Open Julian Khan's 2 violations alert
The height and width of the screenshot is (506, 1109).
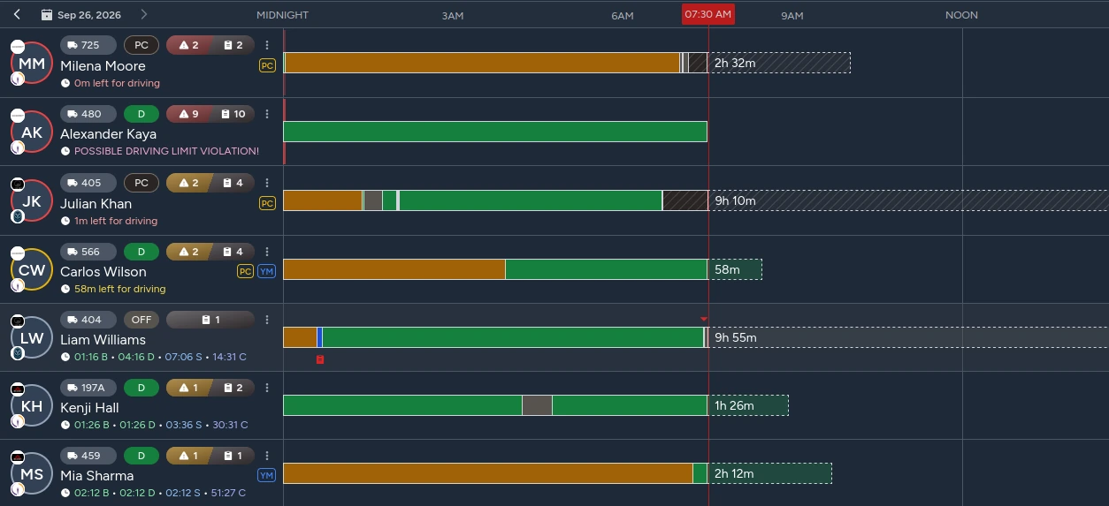(188, 183)
